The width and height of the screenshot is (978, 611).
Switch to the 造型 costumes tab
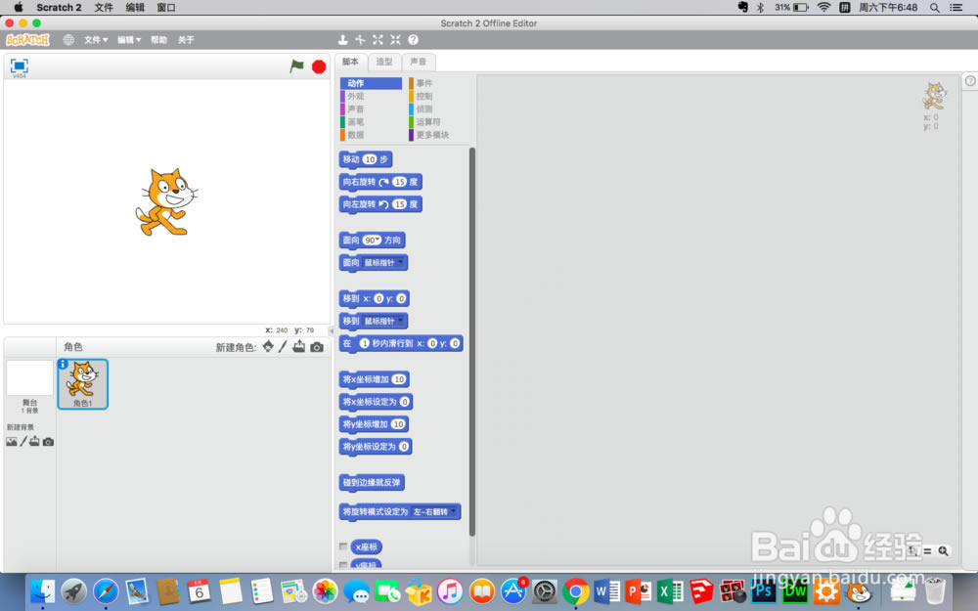[x=384, y=62]
